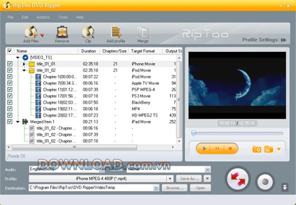The height and width of the screenshot is (205, 296).
Task: Collapse the Merged Item 1 node
Action: (x=18, y=122)
